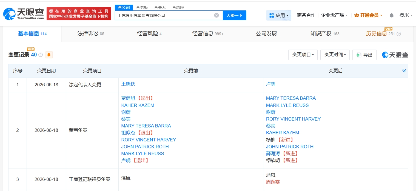Open MARY TERESA BARRA in 变更后 column
This screenshot has height=191, width=416.
pos(291,98)
